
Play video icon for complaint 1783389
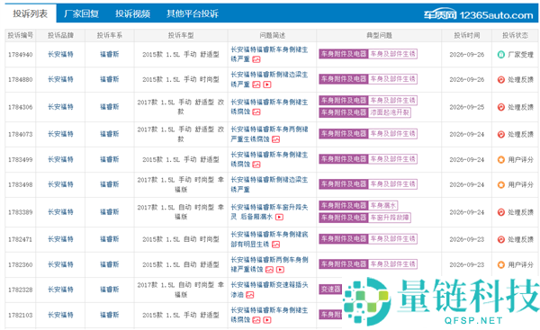[x=279, y=217]
